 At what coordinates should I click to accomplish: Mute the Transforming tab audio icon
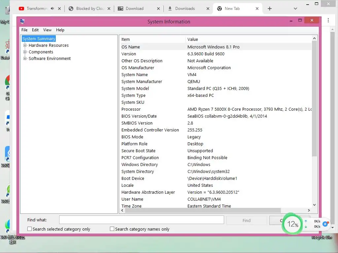pyautogui.click(x=52, y=9)
